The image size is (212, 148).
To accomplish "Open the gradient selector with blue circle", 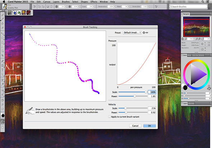I will coord(14,13).
